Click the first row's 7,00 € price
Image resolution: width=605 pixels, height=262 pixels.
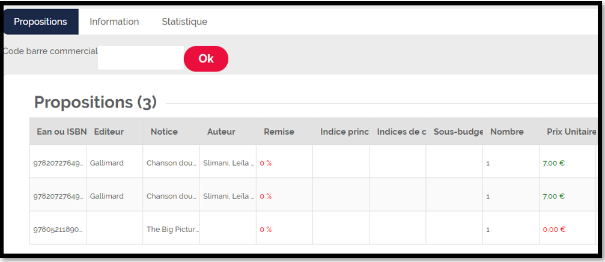554,163
